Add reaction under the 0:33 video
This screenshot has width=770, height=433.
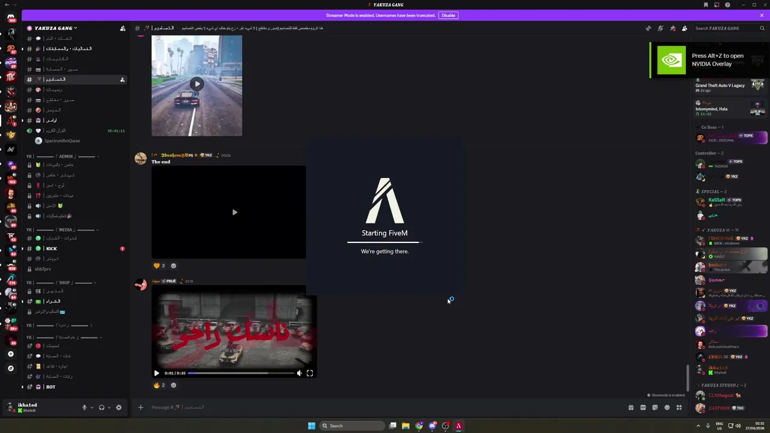[x=173, y=385]
